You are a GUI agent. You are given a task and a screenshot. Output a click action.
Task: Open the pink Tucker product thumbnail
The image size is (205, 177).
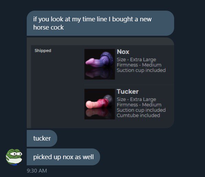pos(99,104)
